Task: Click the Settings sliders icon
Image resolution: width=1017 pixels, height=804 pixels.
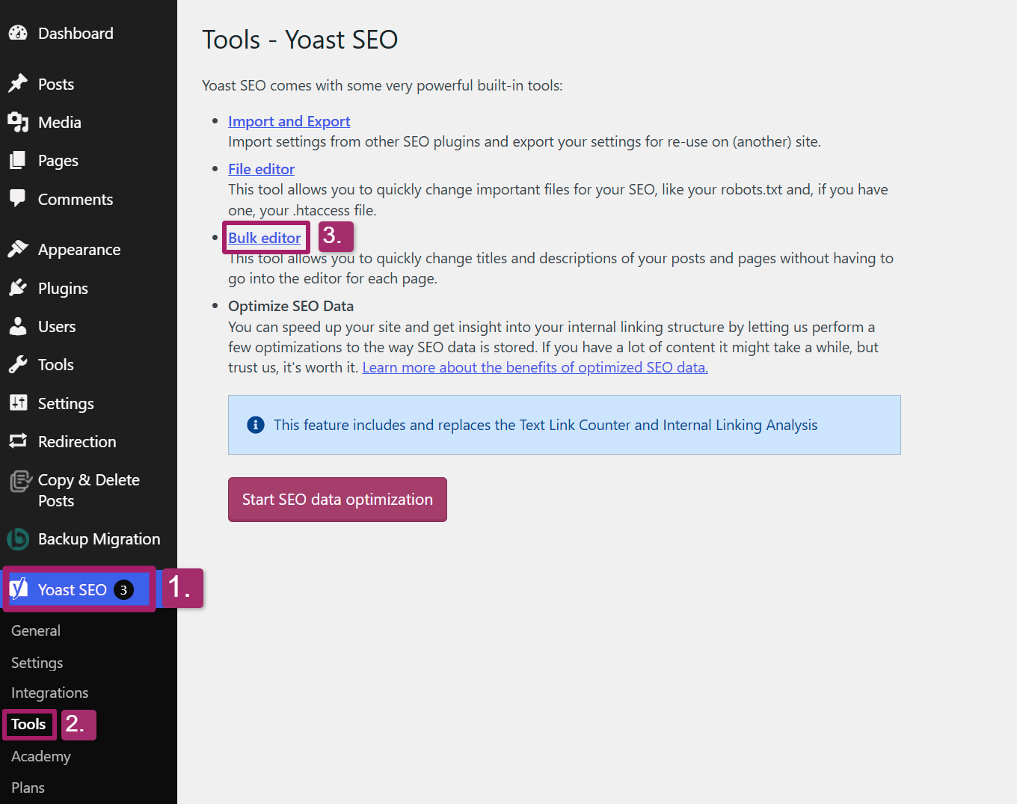Action: (18, 403)
